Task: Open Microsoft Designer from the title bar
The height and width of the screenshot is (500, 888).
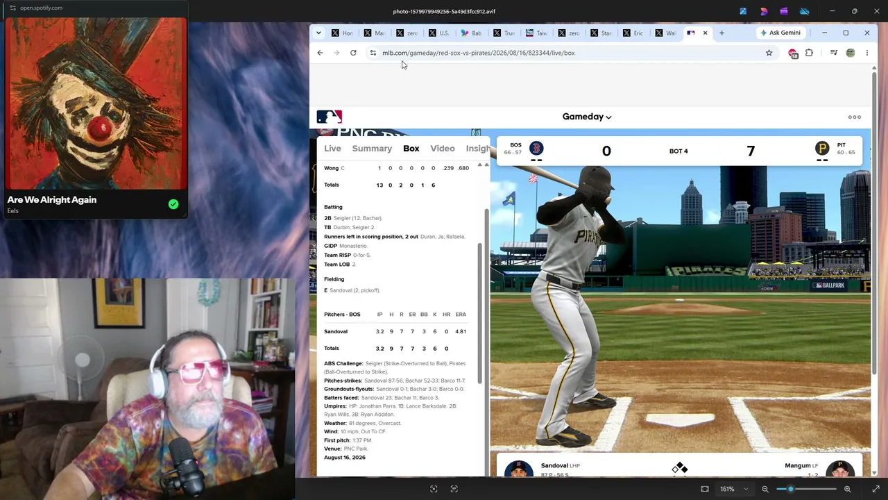Action: (x=764, y=11)
